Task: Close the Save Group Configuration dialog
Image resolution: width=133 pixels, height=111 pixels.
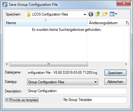Action: [x=124, y=3]
